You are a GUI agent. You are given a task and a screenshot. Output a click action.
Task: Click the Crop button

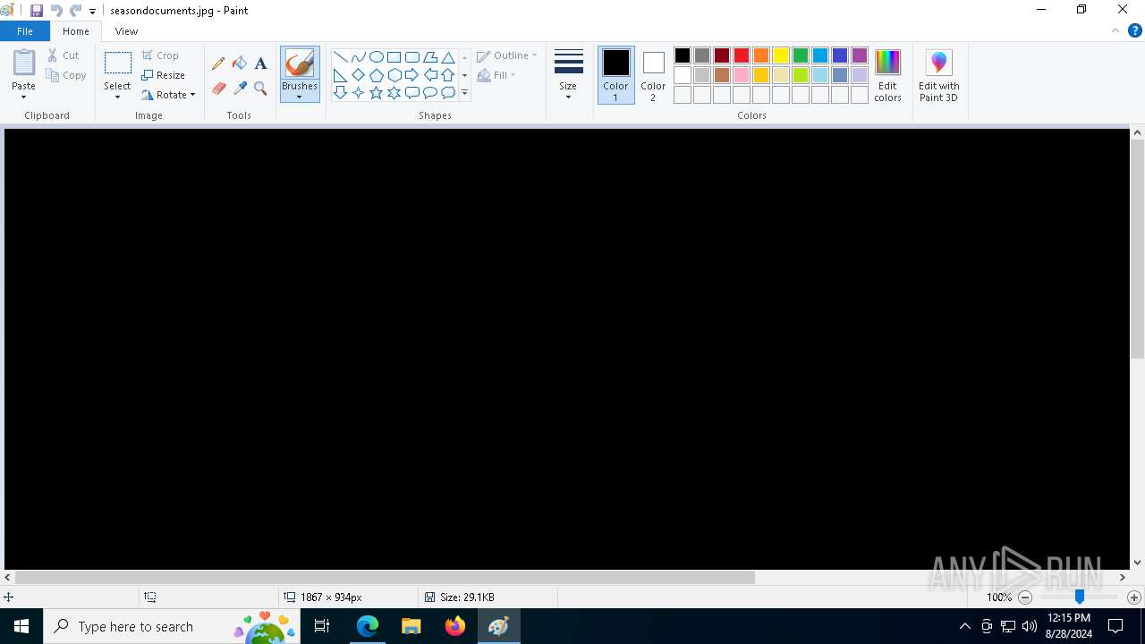(x=160, y=55)
